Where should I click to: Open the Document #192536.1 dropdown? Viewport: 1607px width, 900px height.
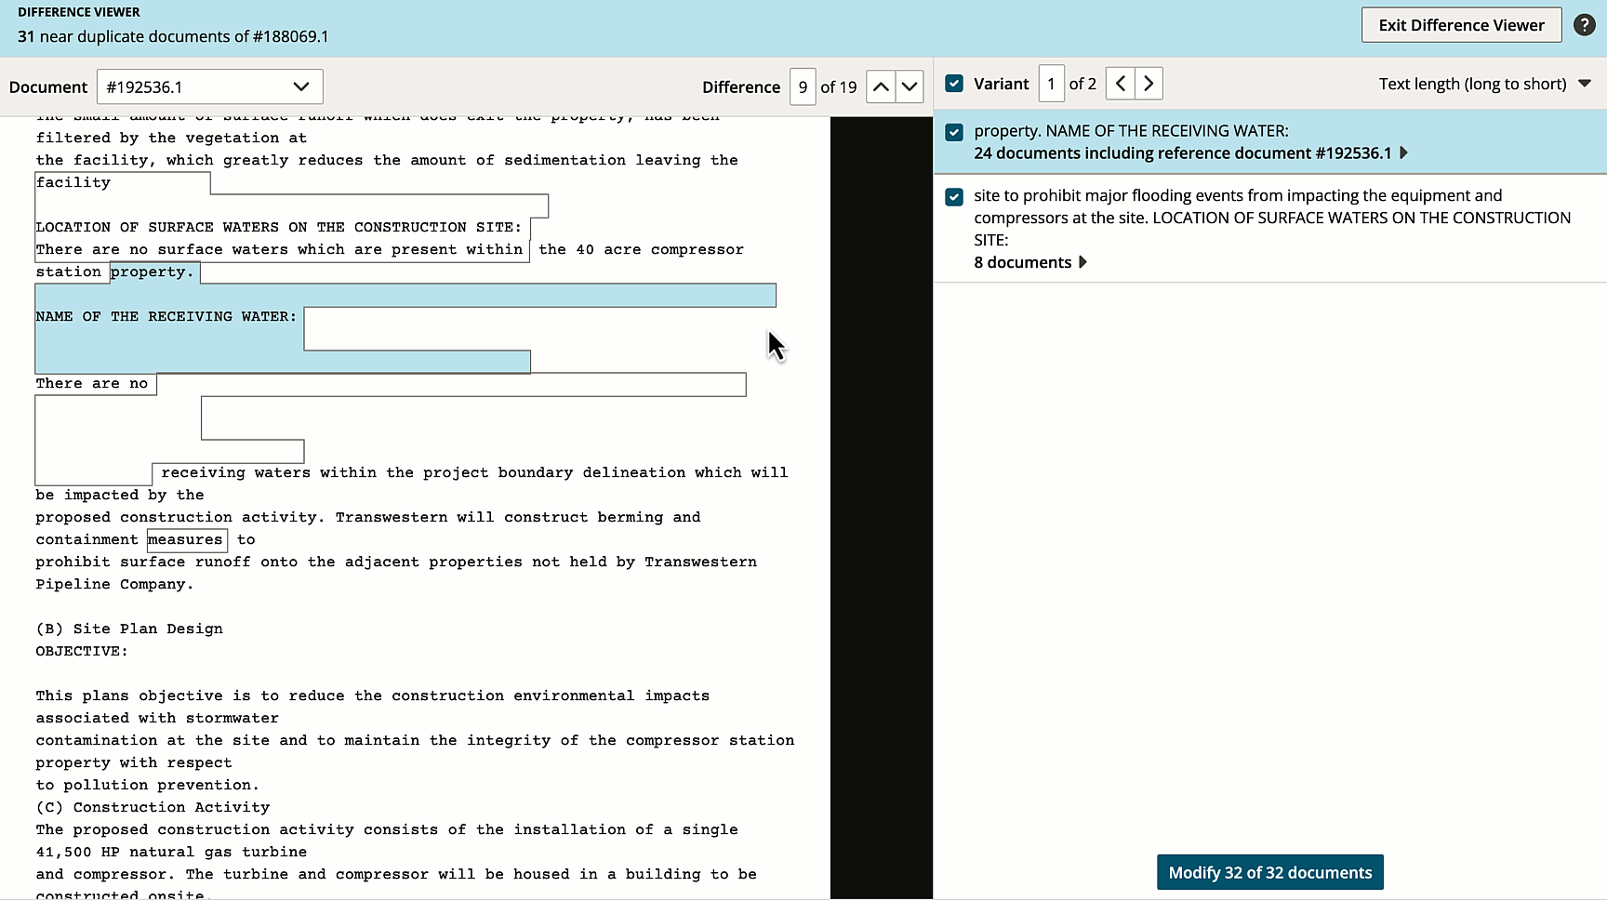coord(209,86)
